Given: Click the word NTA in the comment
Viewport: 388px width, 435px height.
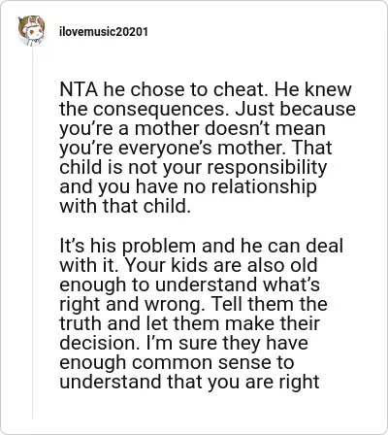Looking at the screenshot, I should point(79,89).
